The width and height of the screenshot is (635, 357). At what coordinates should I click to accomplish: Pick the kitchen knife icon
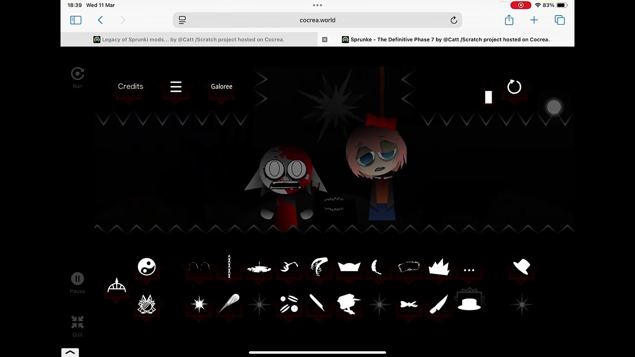tap(439, 303)
